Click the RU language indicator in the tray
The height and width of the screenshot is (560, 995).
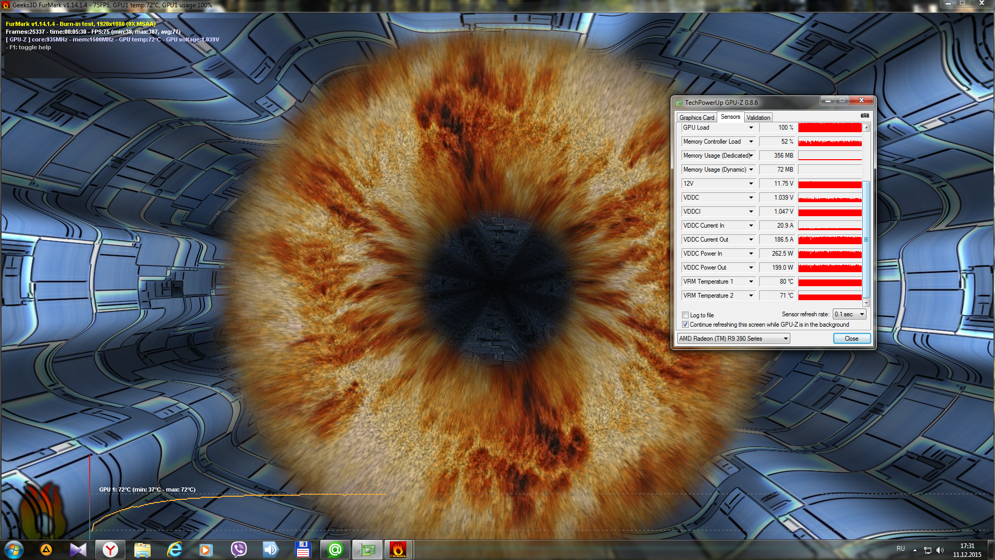pyautogui.click(x=901, y=549)
